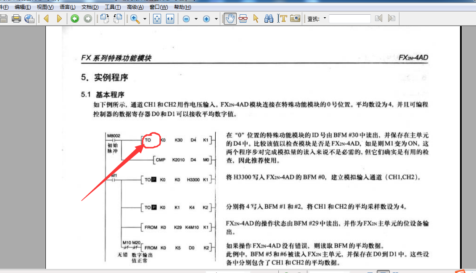Select the text selection tool
The height and width of the screenshot is (273, 476).
tap(283, 19)
